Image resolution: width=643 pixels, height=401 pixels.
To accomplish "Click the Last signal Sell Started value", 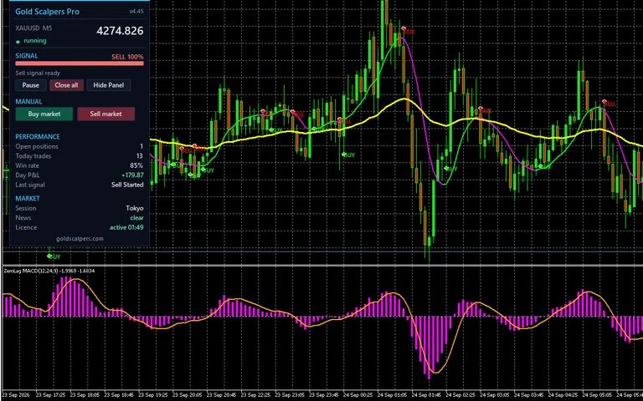I will (127, 185).
